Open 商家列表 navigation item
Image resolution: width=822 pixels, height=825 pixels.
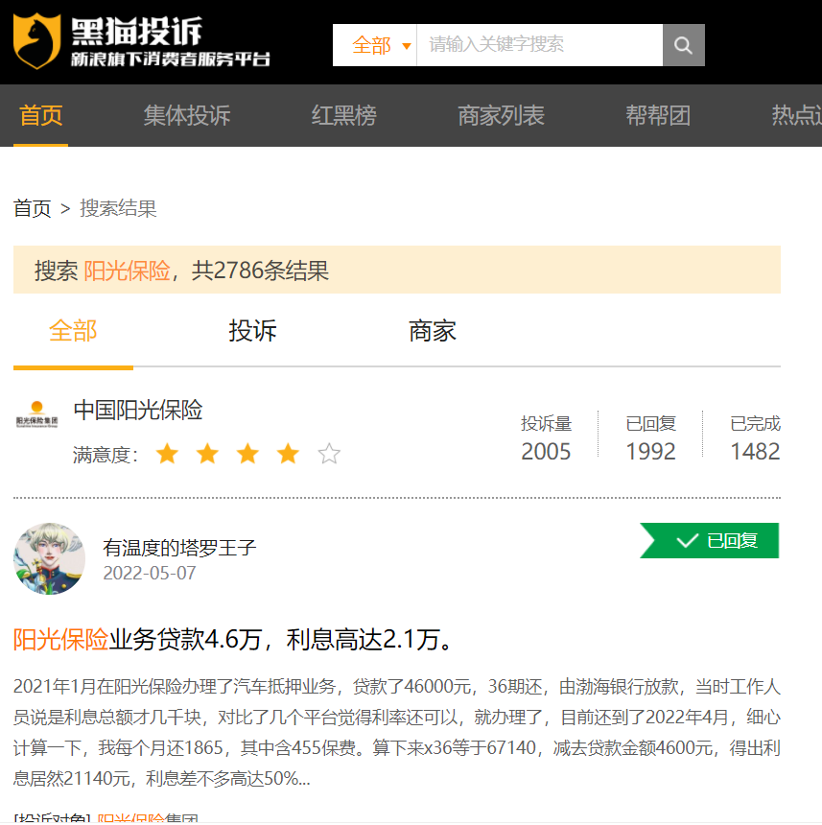[x=501, y=116]
